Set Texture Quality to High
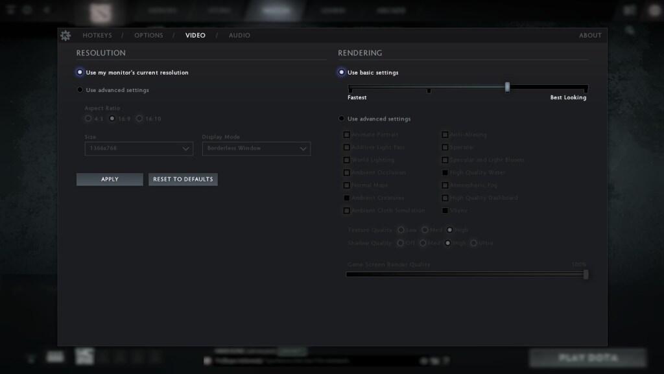Viewport: 664px width, 374px height. (x=449, y=229)
